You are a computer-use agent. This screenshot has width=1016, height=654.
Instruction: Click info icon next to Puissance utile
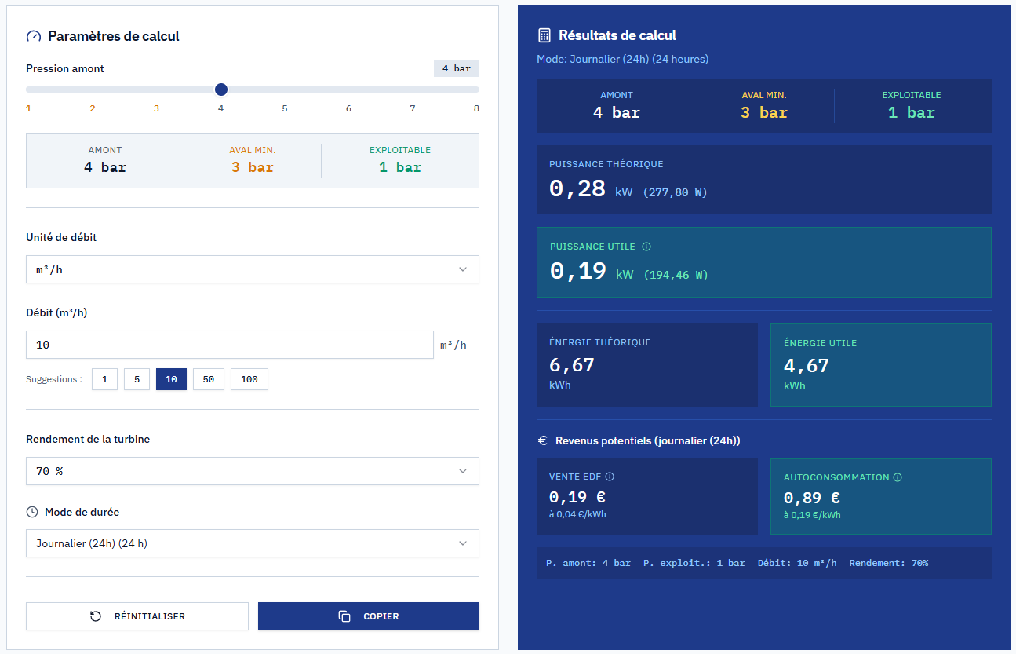pos(646,247)
